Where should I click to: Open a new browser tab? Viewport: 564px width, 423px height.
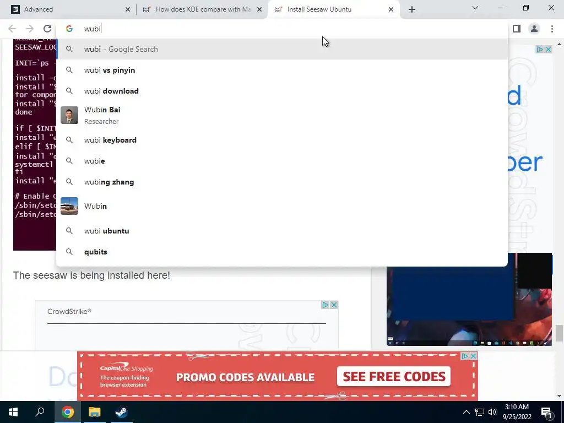point(412,9)
